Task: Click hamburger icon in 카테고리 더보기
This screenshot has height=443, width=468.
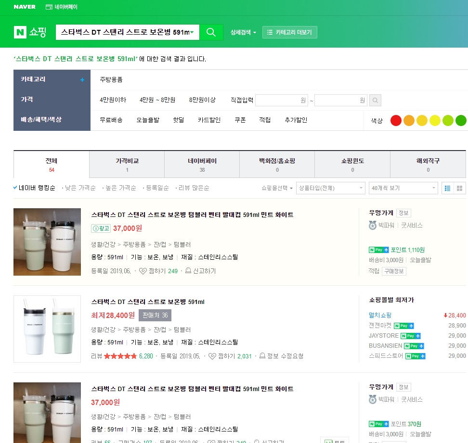Action: [270, 32]
